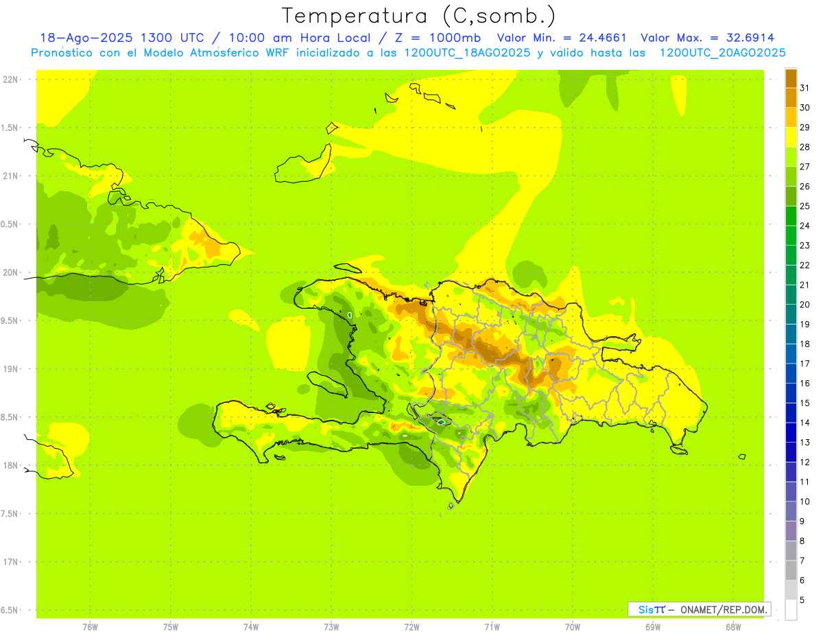Click the title 'Temperatura (C,somb.)'
Viewport: 823px width, 636px height.
pos(419,16)
